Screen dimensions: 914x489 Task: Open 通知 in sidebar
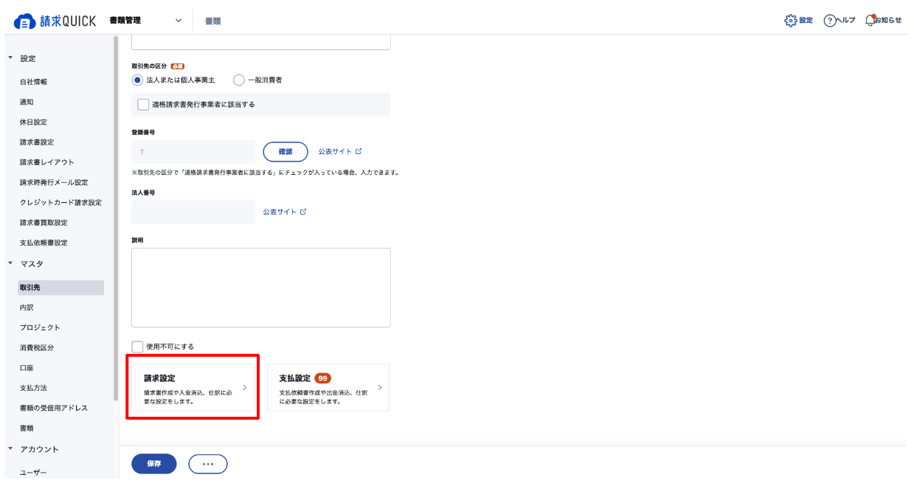[x=27, y=102]
